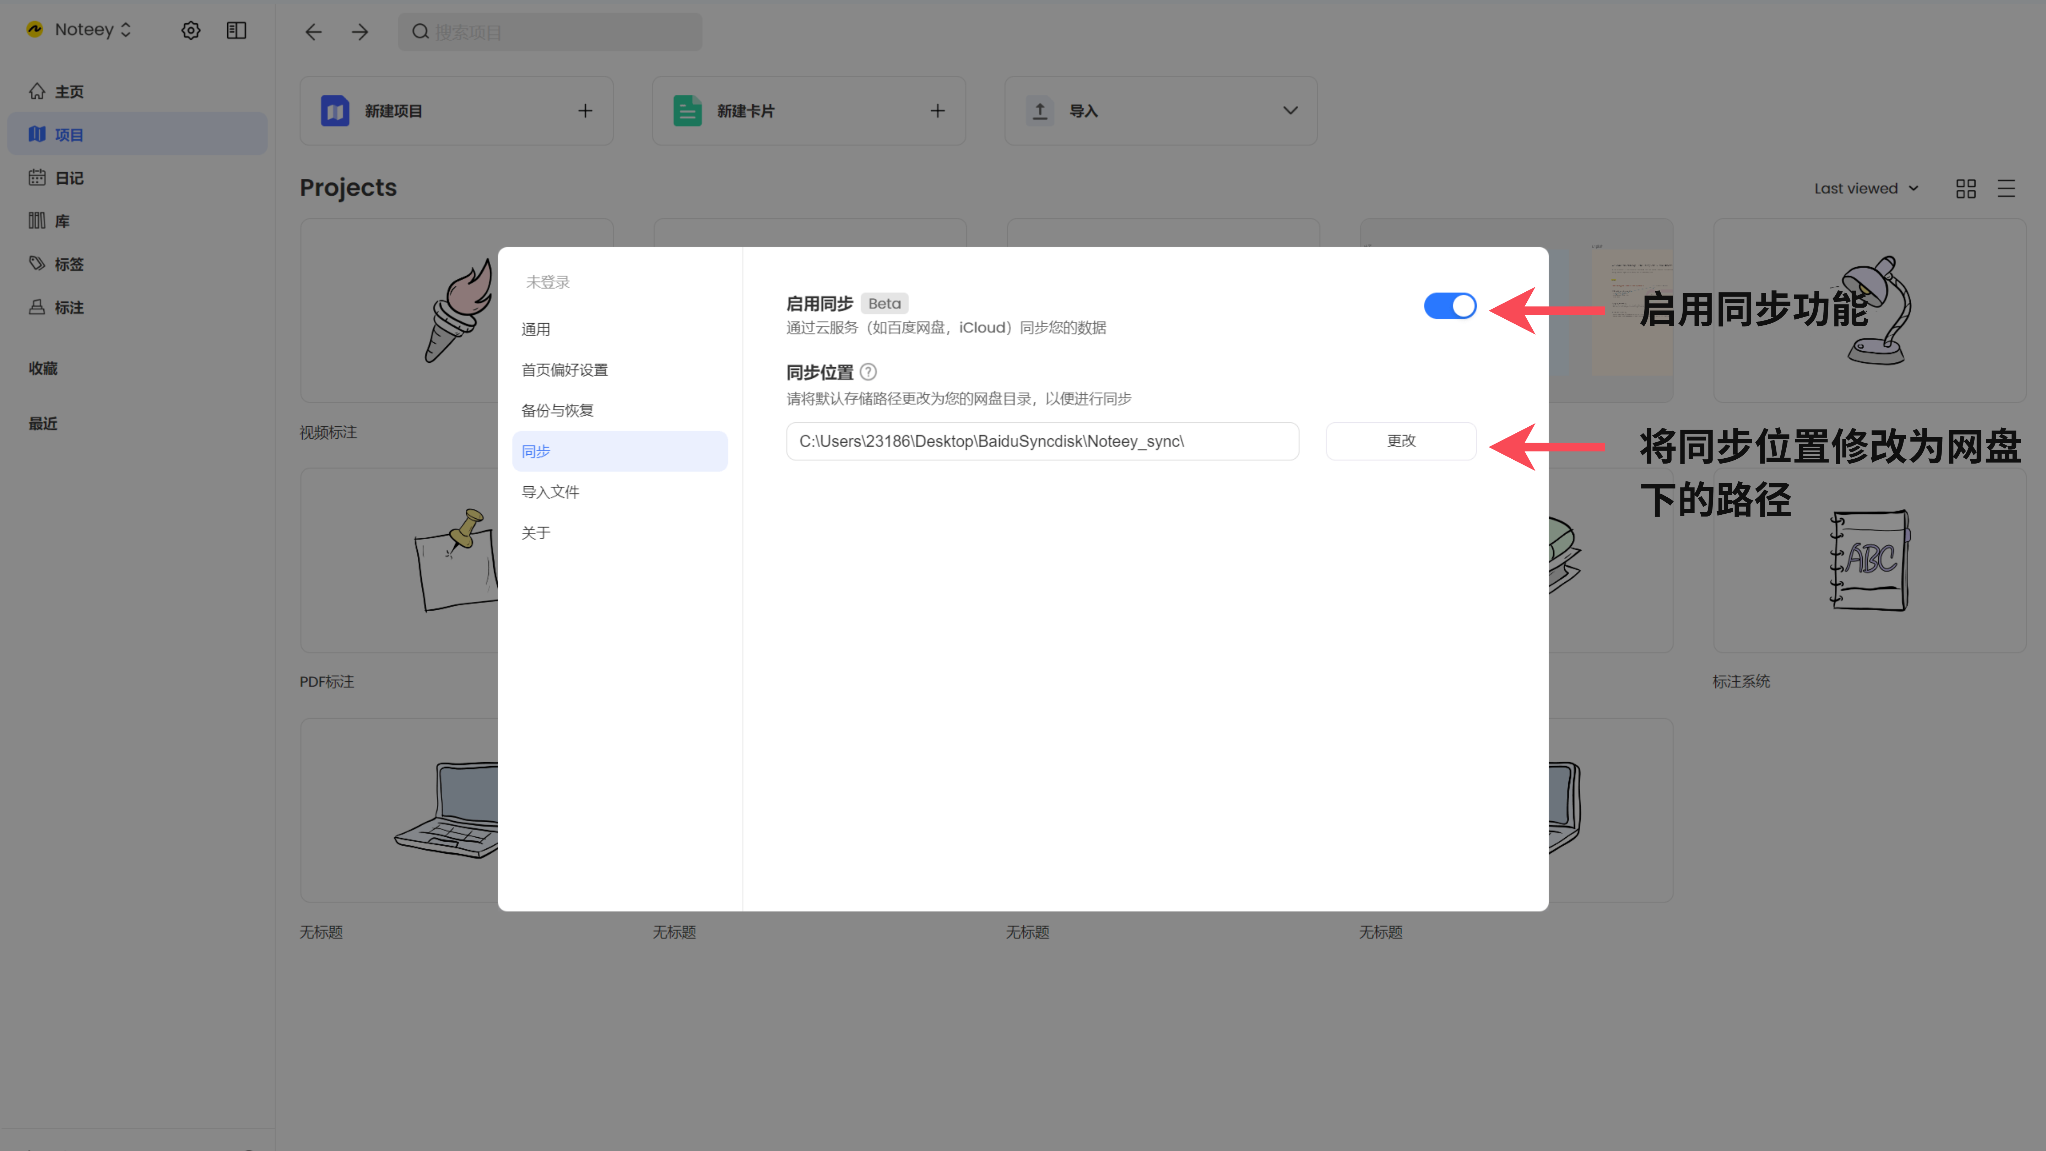The image size is (2046, 1151).
Task: Switch to grid view layout
Action: tap(1966, 188)
